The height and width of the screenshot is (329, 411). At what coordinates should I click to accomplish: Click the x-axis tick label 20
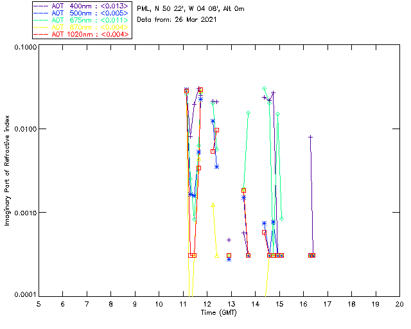click(x=399, y=305)
